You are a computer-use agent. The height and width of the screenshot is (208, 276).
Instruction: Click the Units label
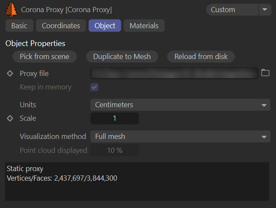pyautogui.click(x=28, y=105)
